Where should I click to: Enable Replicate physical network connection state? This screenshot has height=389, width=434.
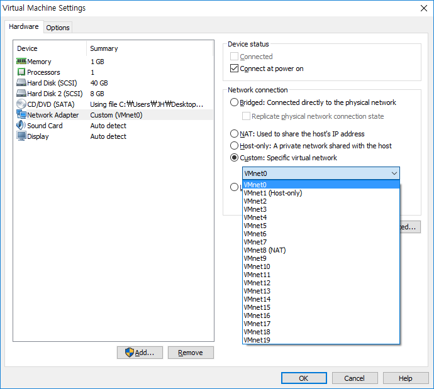tap(246, 116)
